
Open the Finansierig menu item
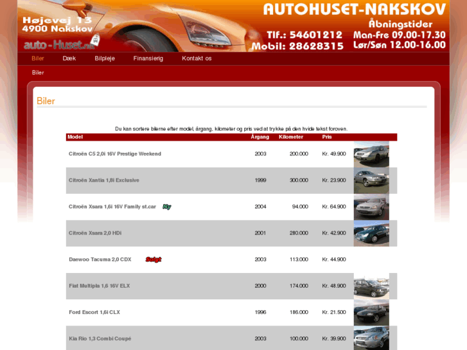(148, 58)
